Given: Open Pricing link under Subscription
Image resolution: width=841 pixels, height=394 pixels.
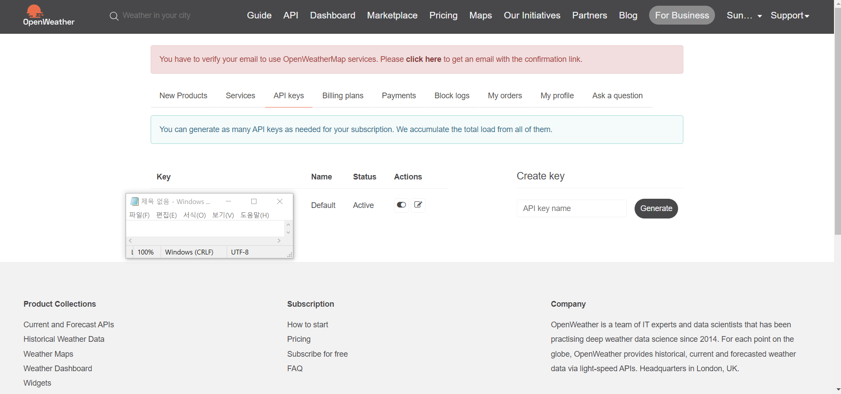Looking at the screenshot, I should [x=299, y=339].
